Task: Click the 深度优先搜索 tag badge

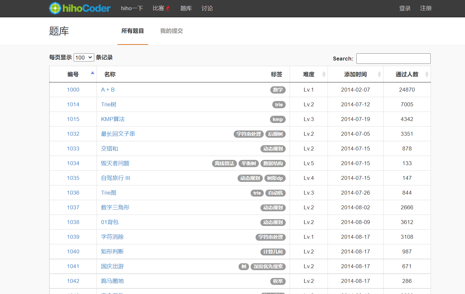Action: click(x=268, y=267)
